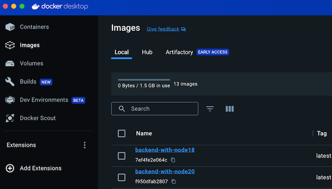332x189 pixels.
Task: Check the backend-with-node18 row checkbox
Action: point(122,156)
